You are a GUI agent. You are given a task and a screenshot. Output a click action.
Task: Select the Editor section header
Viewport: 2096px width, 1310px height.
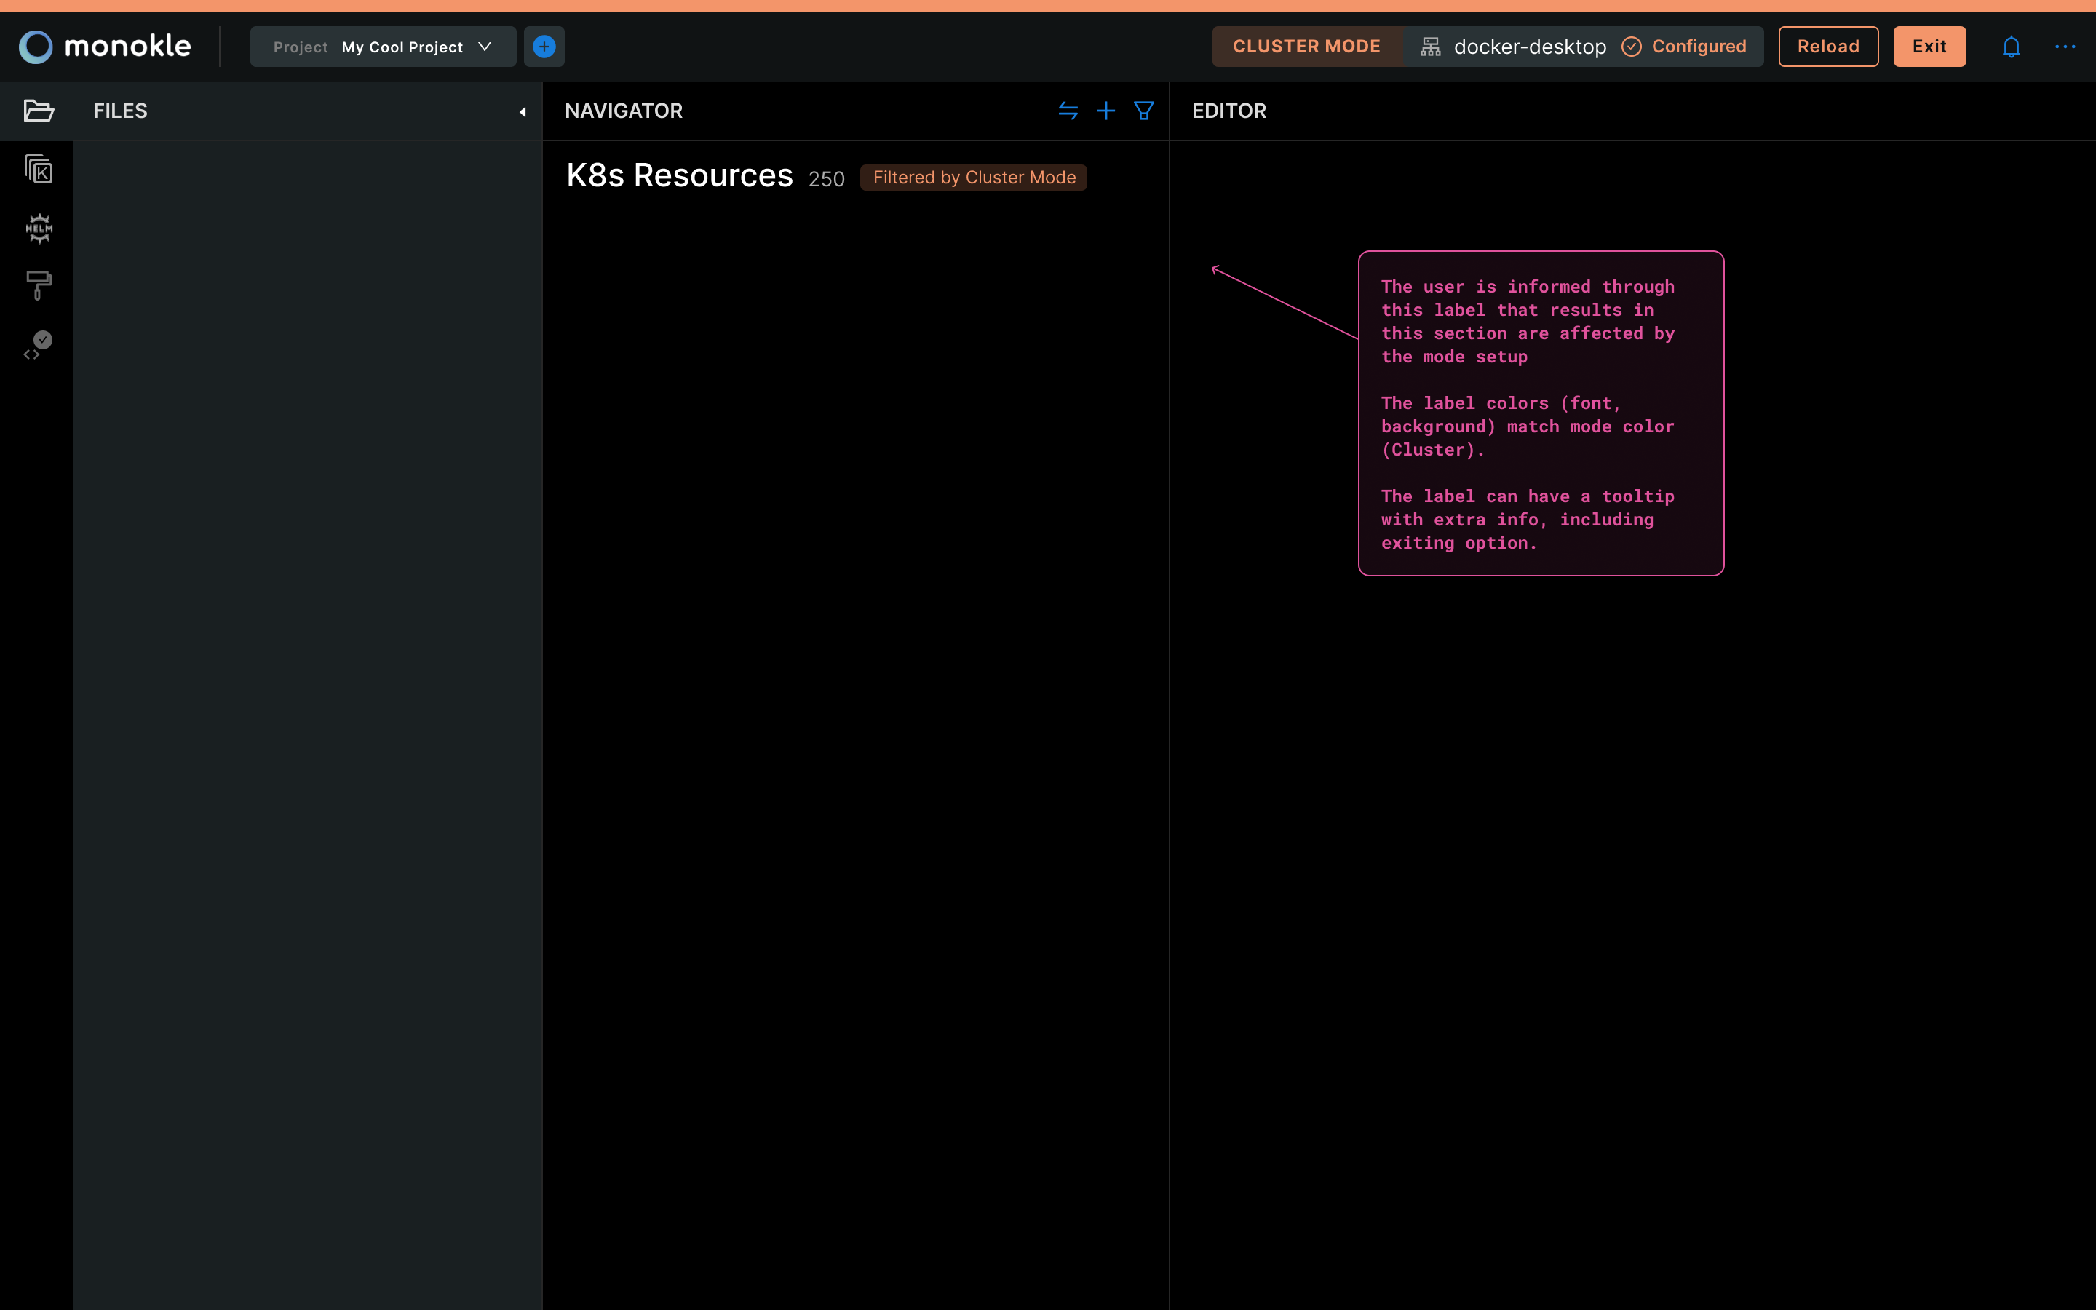[x=1229, y=111]
